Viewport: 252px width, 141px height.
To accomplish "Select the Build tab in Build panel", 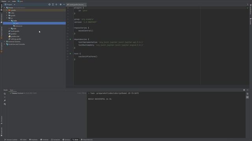I will [x=6, y=90].
